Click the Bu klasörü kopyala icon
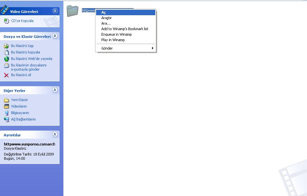The width and height of the screenshot is (307, 196). click(x=6, y=52)
